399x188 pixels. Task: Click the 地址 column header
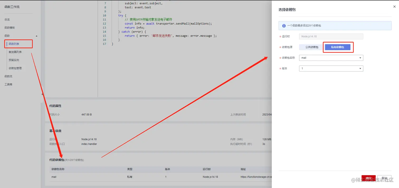coord(243,169)
